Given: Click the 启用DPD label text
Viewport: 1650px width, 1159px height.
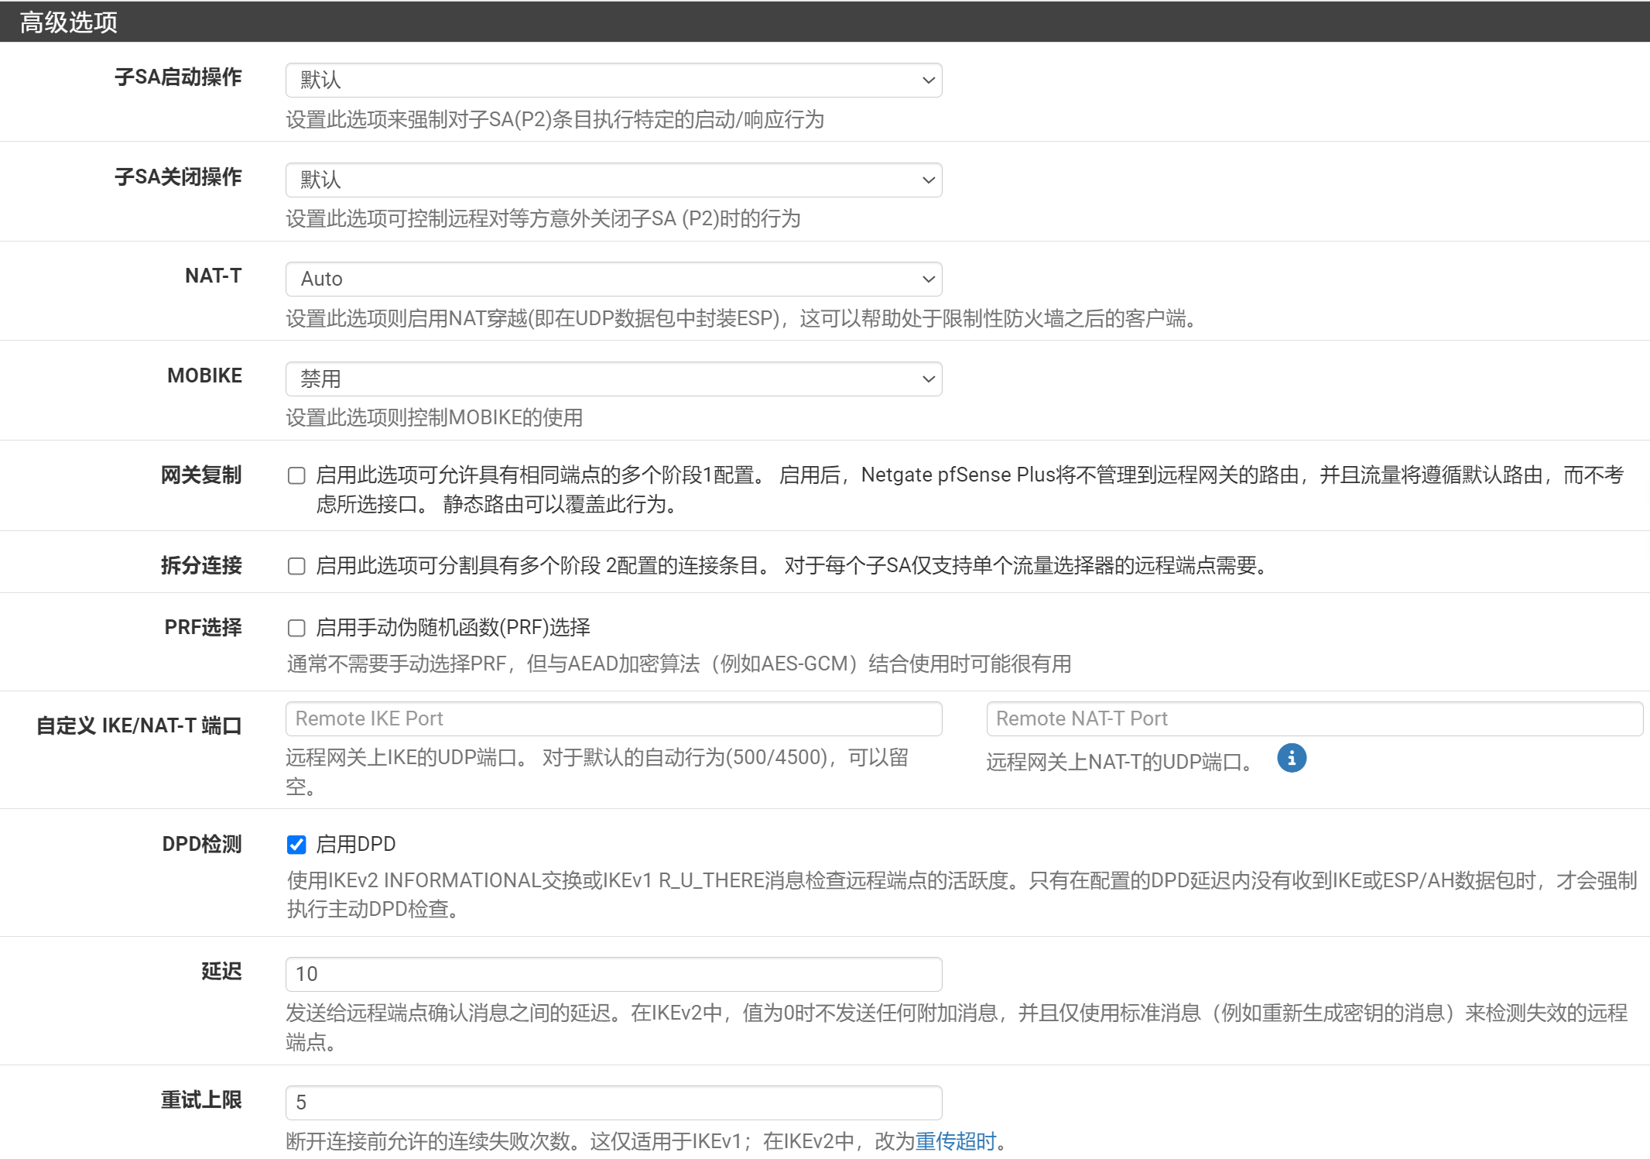Looking at the screenshot, I should point(356,844).
